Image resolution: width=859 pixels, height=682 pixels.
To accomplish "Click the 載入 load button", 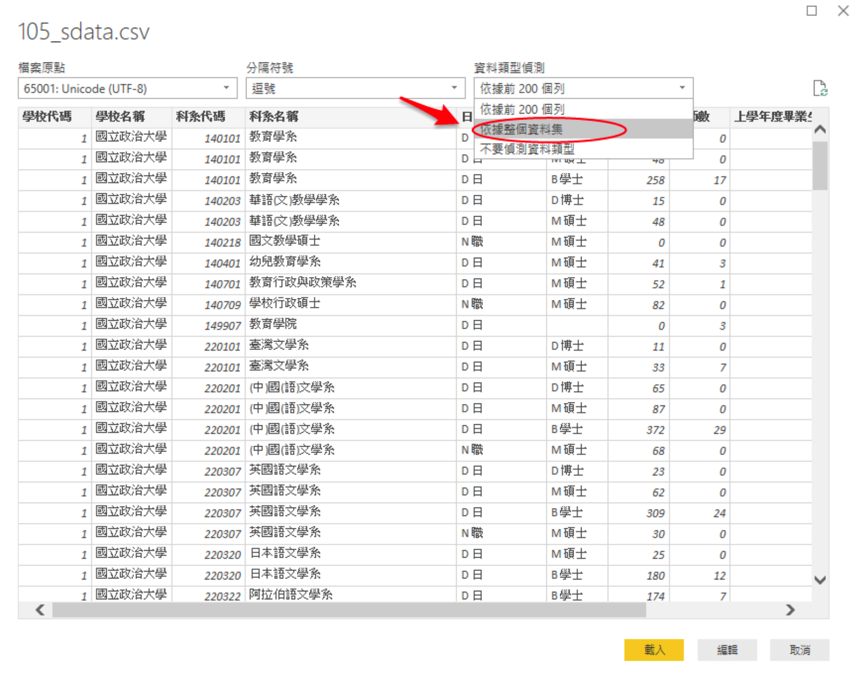I will point(654,649).
